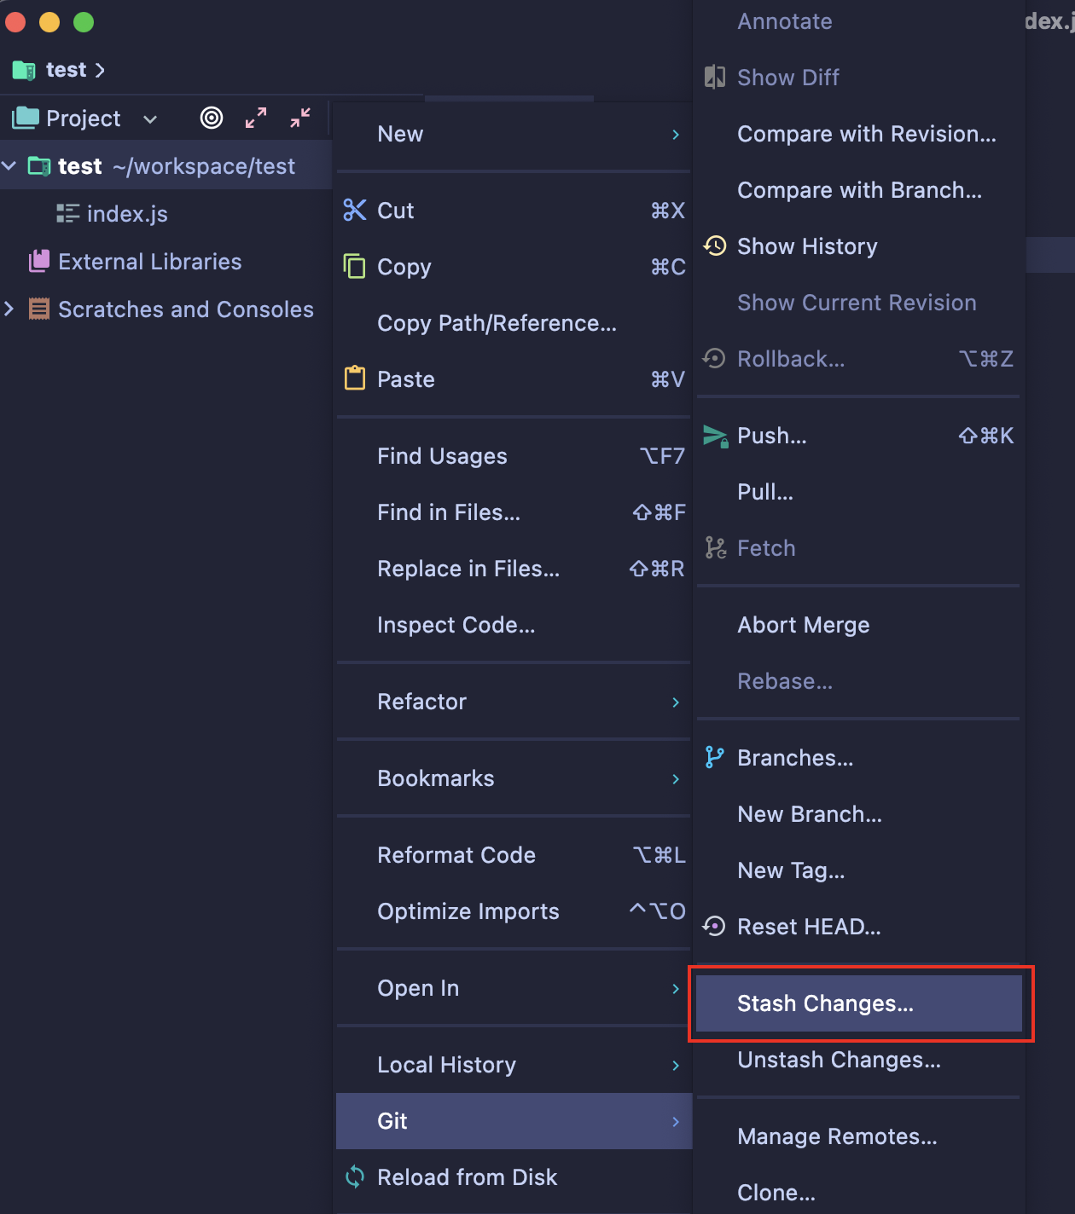Click the Show Diff icon
The height and width of the screenshot is (1214, 1075).
click(715, 77)
